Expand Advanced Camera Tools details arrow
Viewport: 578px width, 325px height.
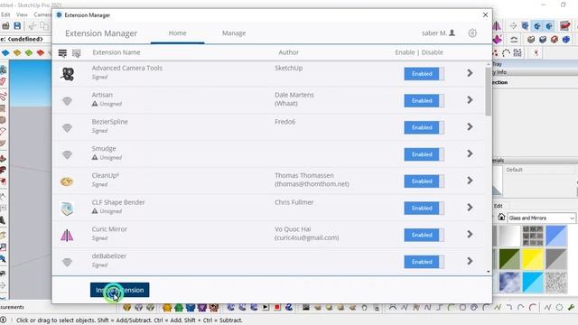pyautogui.click(x=470, y=73)
